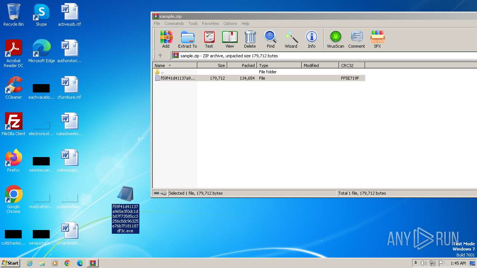Screen dimensions: 477x268
Task: Sort by Modified column header
Action: pos(320,66)
